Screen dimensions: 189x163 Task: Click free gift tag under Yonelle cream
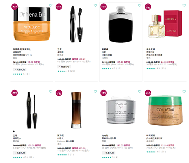(108, 153)
